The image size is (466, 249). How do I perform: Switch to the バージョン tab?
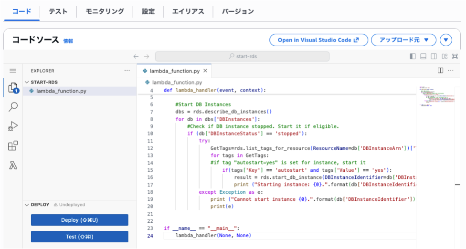tap(238, 11)
